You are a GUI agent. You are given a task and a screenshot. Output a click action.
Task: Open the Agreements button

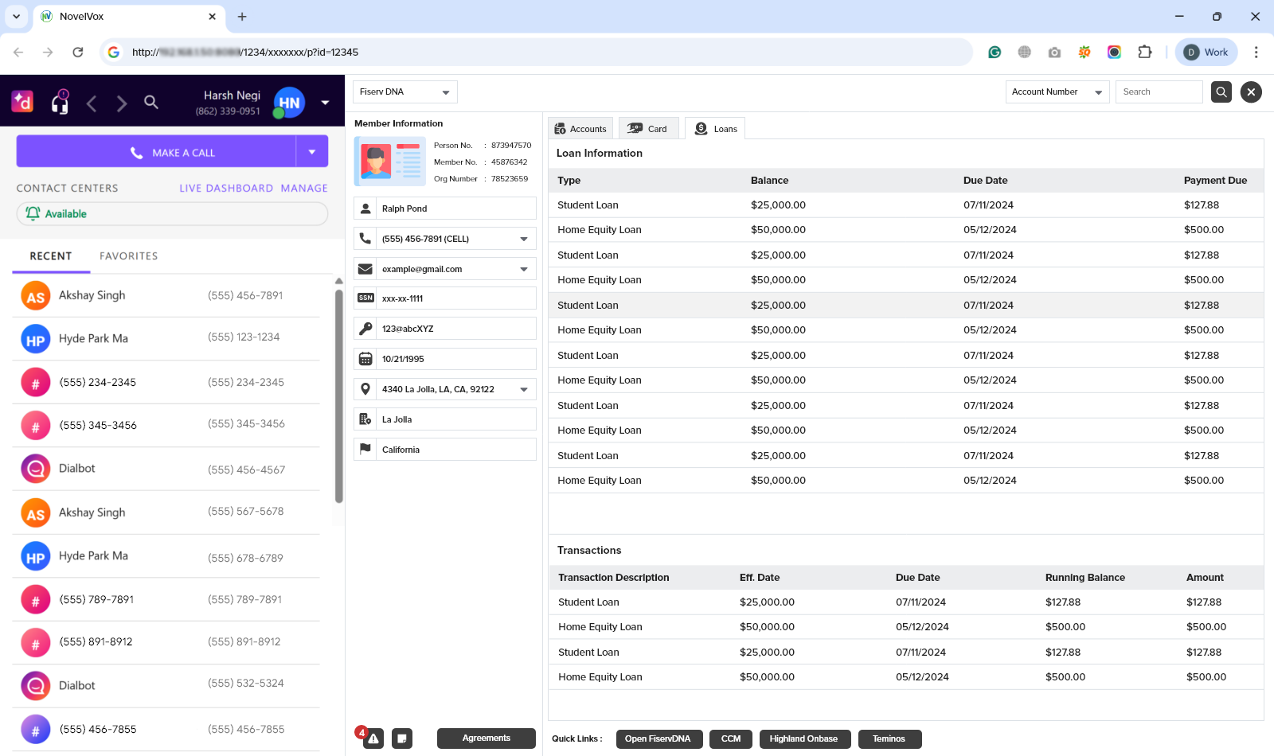point(486,738)
